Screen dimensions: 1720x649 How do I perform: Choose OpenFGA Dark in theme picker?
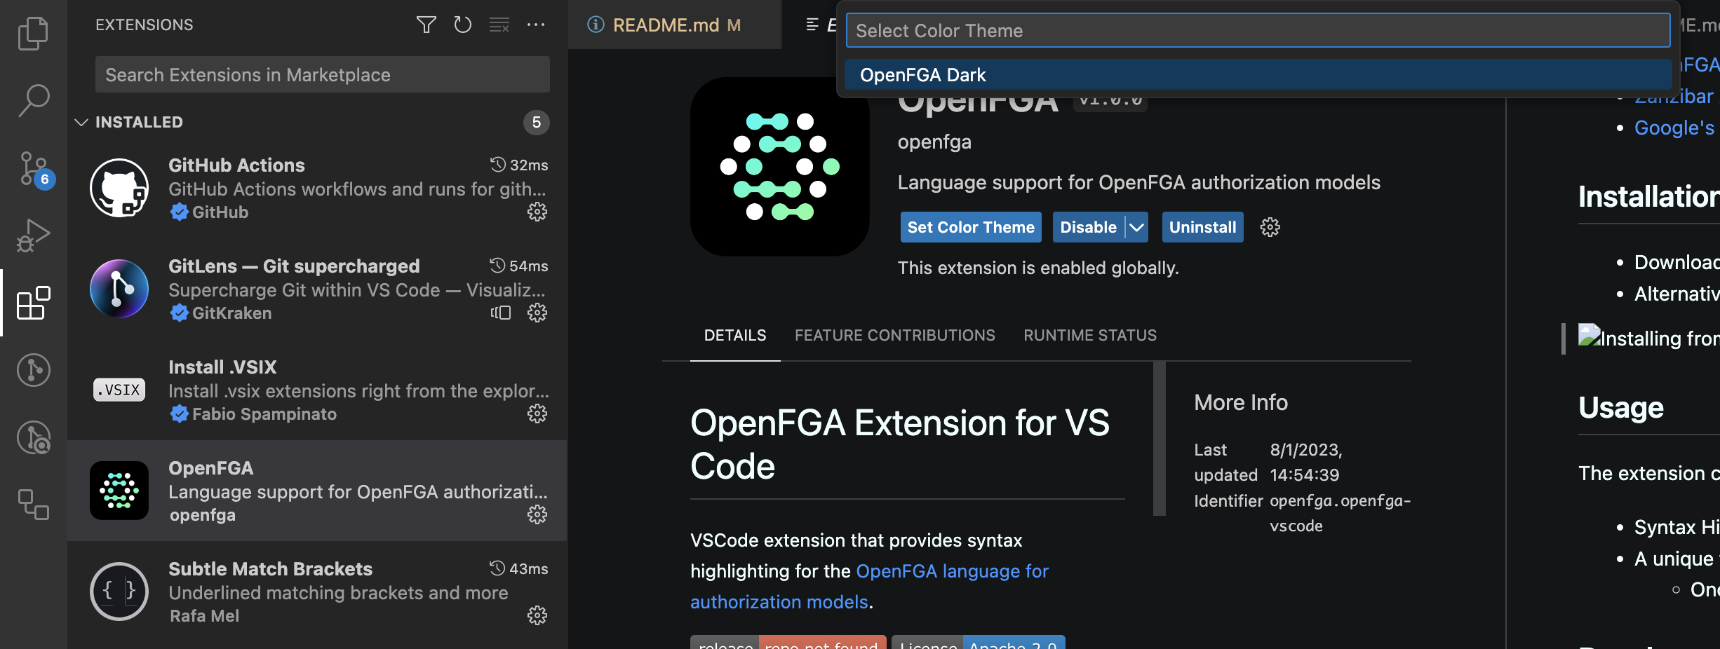pyautogui.click(x=1258, y=75)
